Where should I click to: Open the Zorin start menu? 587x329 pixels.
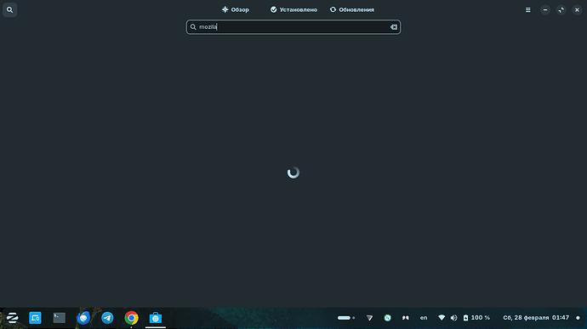(12, 318)
